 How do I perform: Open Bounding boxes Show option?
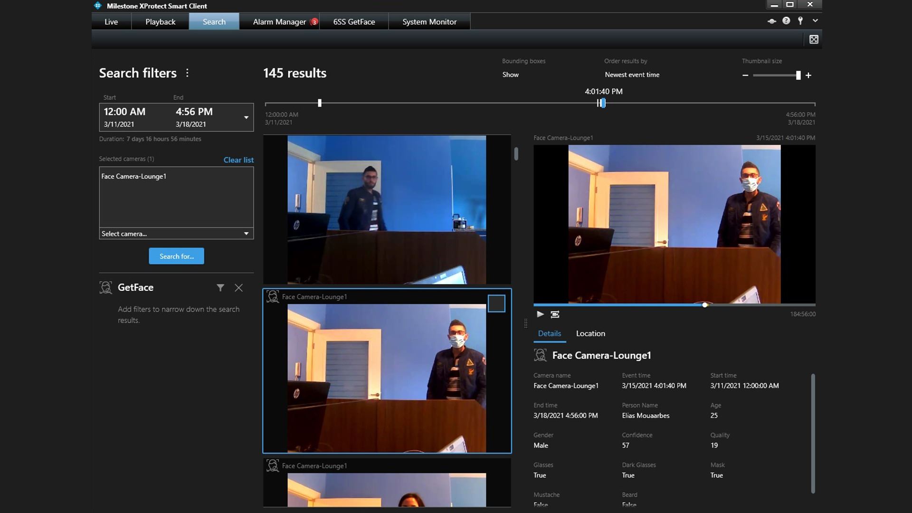[511, 75]
